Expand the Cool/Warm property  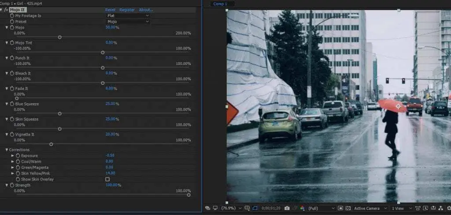click(x=13, y=161)
